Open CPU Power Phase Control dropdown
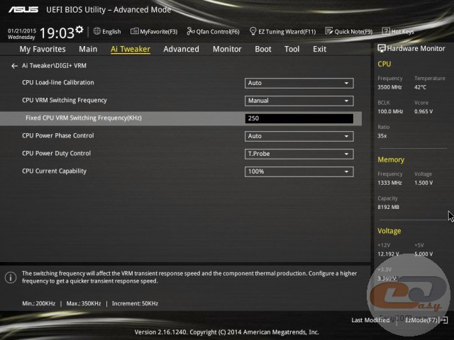 tap(299, 136)
